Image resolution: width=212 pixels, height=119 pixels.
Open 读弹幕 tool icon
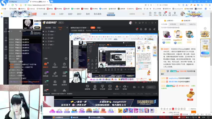pyautogui.click(x=64, y=74)
